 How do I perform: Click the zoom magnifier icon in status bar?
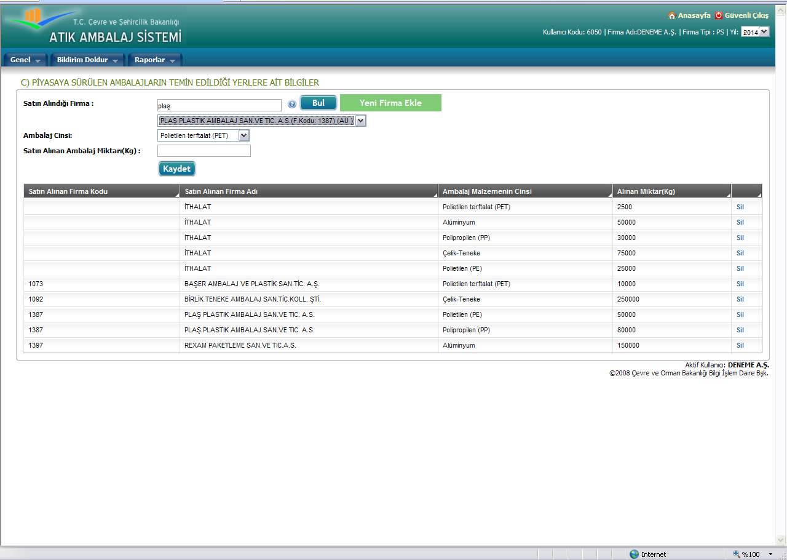tap(736, 554)
